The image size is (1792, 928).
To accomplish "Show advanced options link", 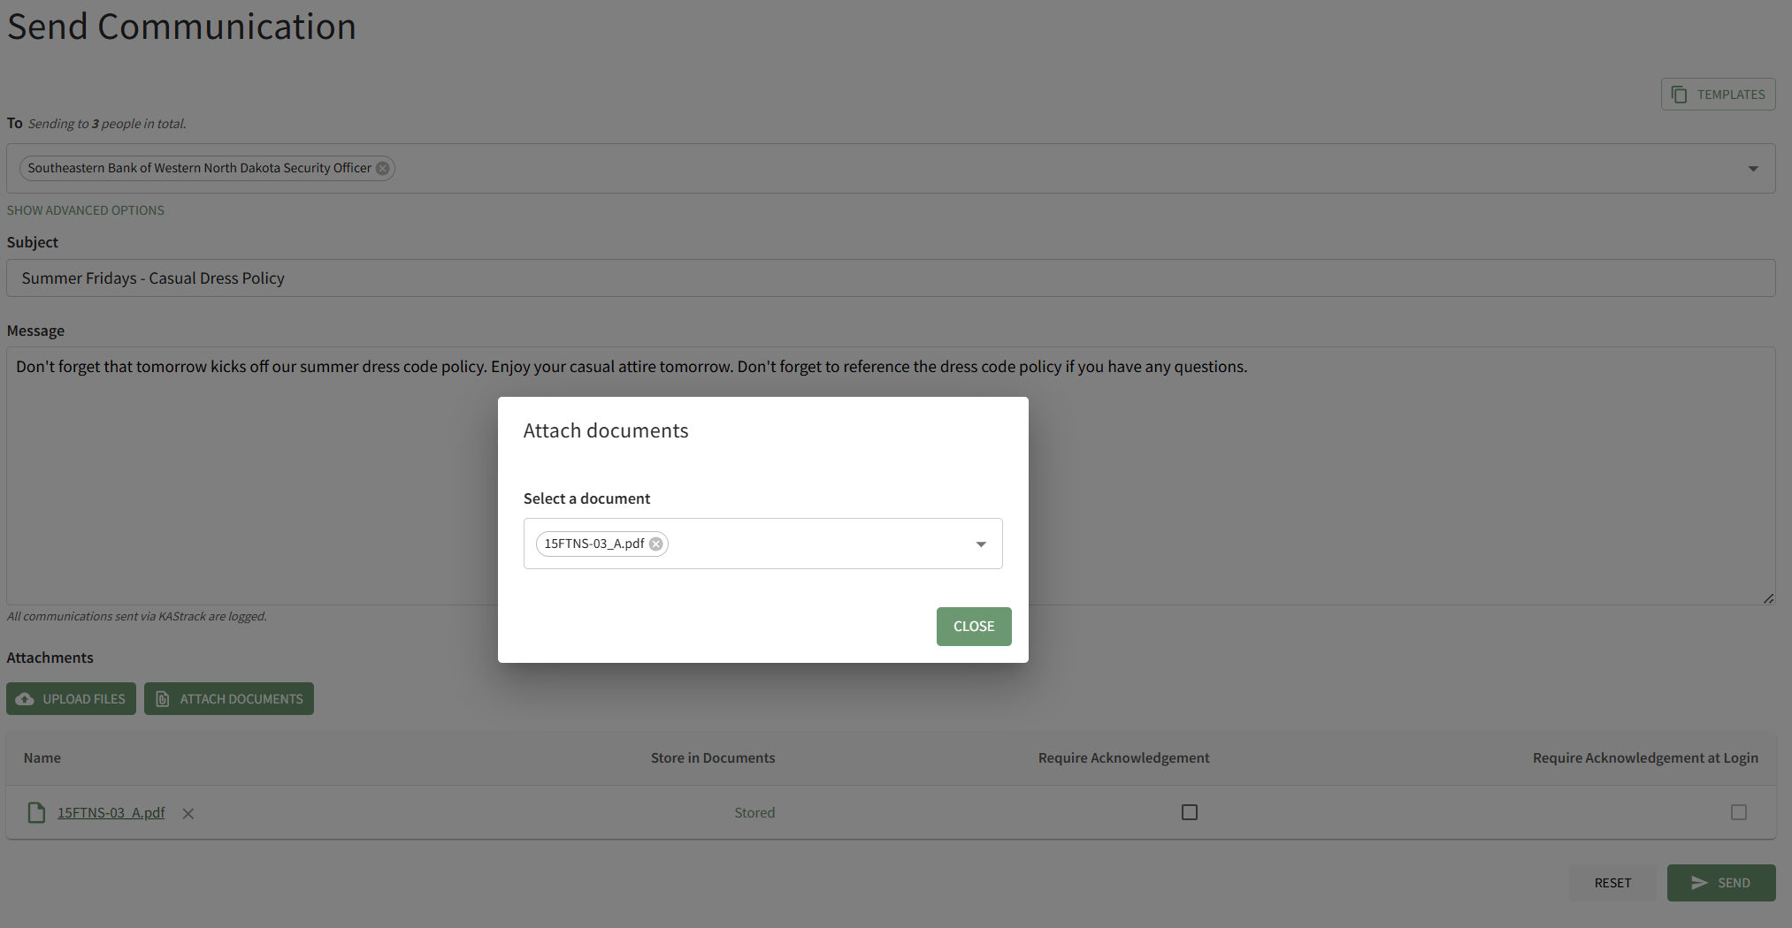I will [86, 210].
